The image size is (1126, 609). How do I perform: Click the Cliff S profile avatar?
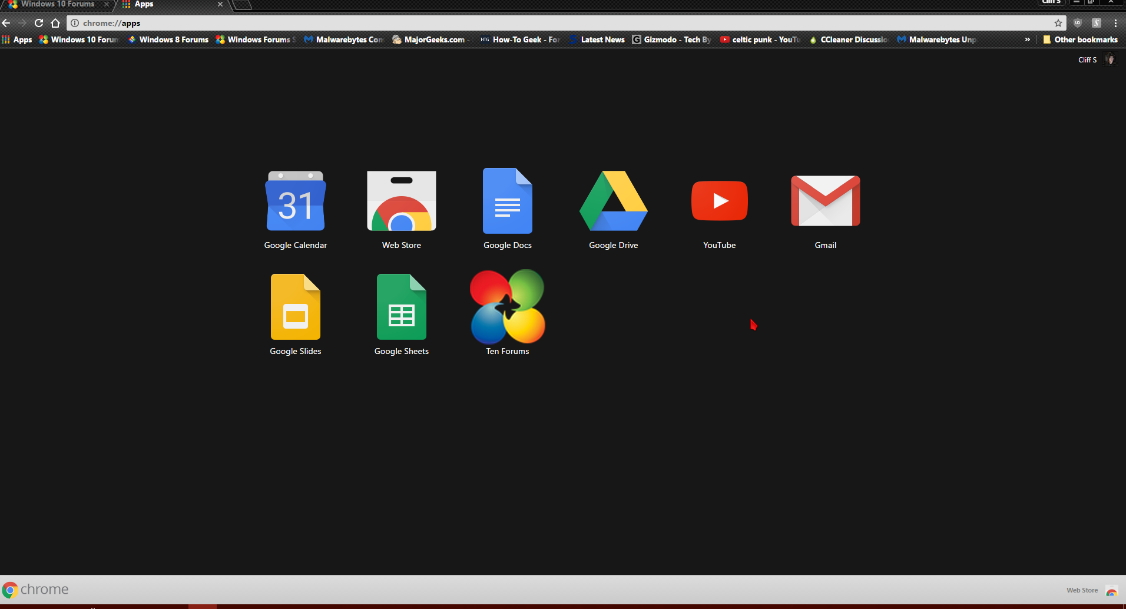(x=1110, y=59)
